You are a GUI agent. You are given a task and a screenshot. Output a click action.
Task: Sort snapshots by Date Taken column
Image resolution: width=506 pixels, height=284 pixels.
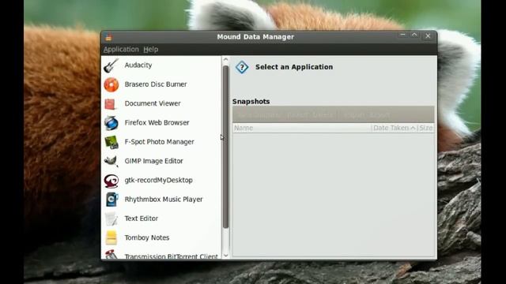pos(394,128)
